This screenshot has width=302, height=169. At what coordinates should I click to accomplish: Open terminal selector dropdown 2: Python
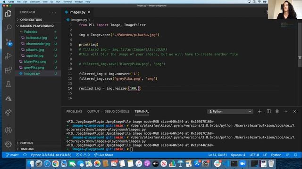[x=230, y=111]
